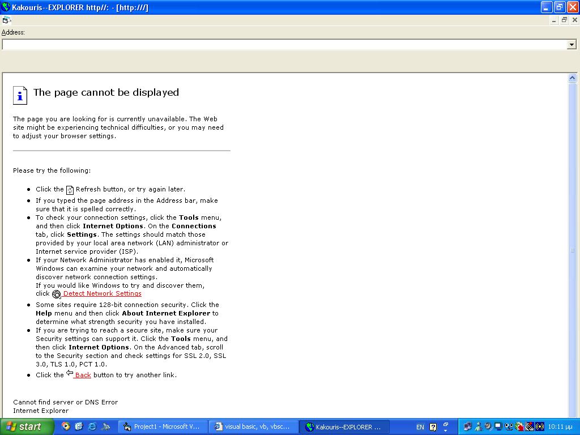
Task: Click inside the Address input field
Action: (283, 45)
